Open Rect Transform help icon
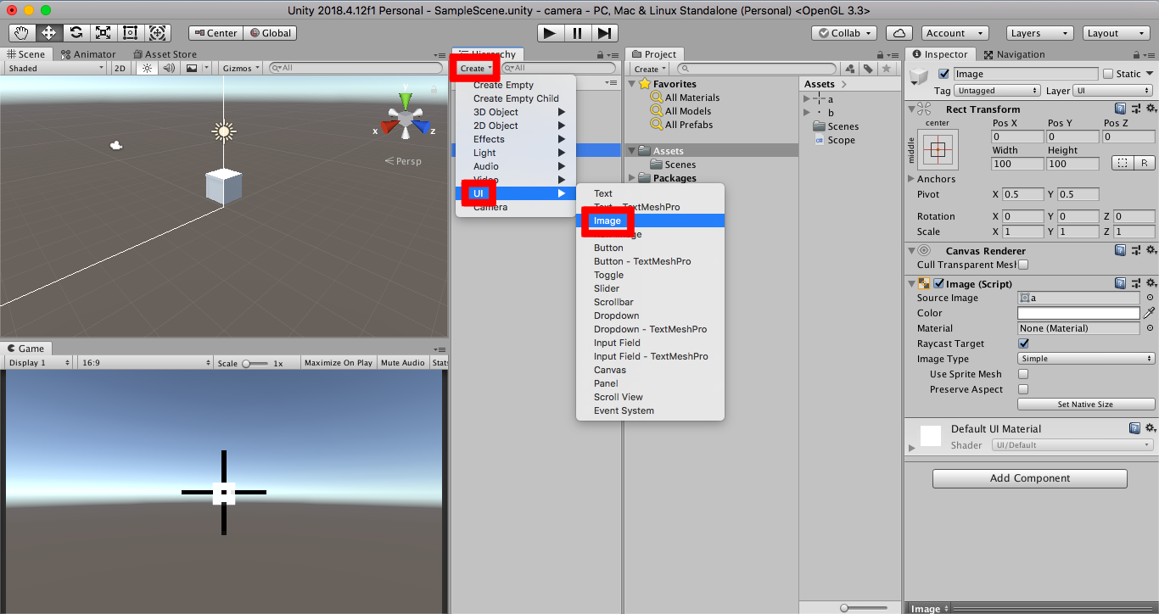This screenshot has width=1159, height=614. tap(1120, 109)
